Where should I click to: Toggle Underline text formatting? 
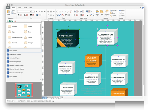click(42, 11)
